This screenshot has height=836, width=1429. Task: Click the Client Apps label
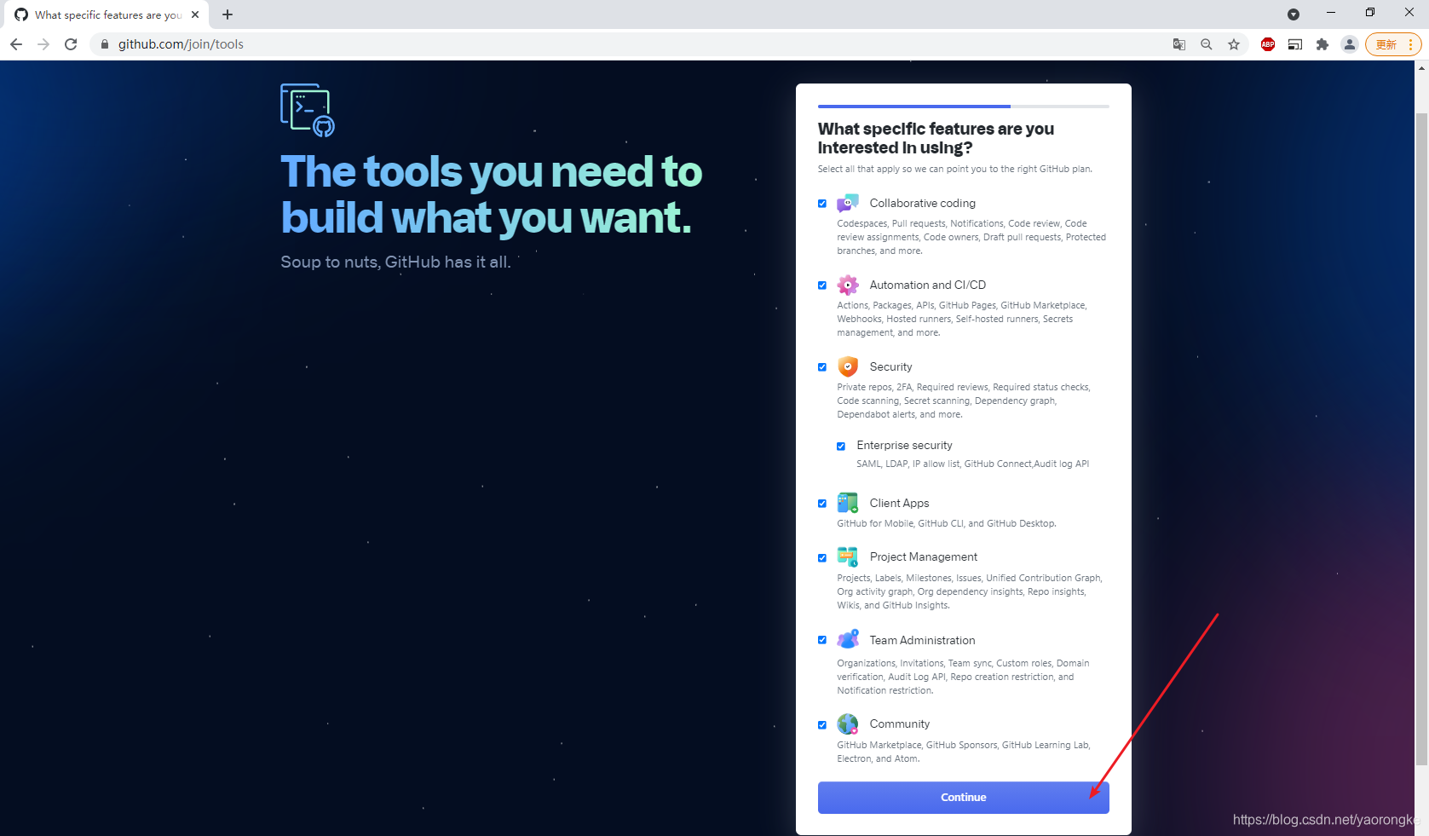tap(900, 503)
